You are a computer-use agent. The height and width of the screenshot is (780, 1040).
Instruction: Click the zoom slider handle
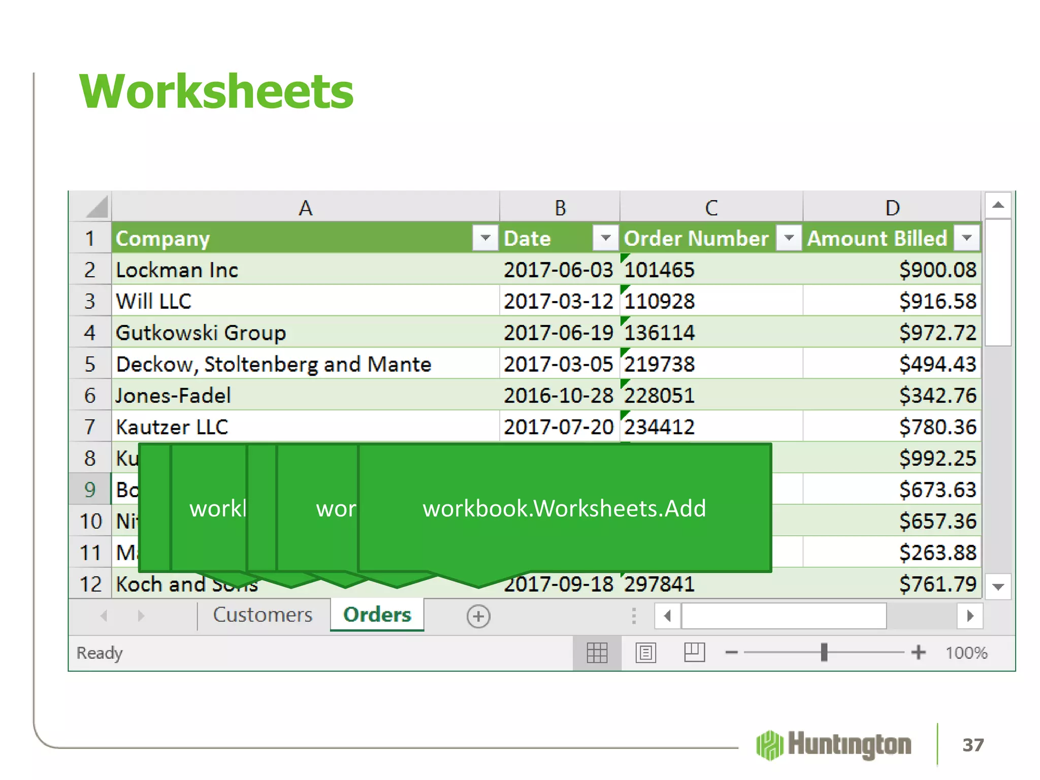coord(824,653)
